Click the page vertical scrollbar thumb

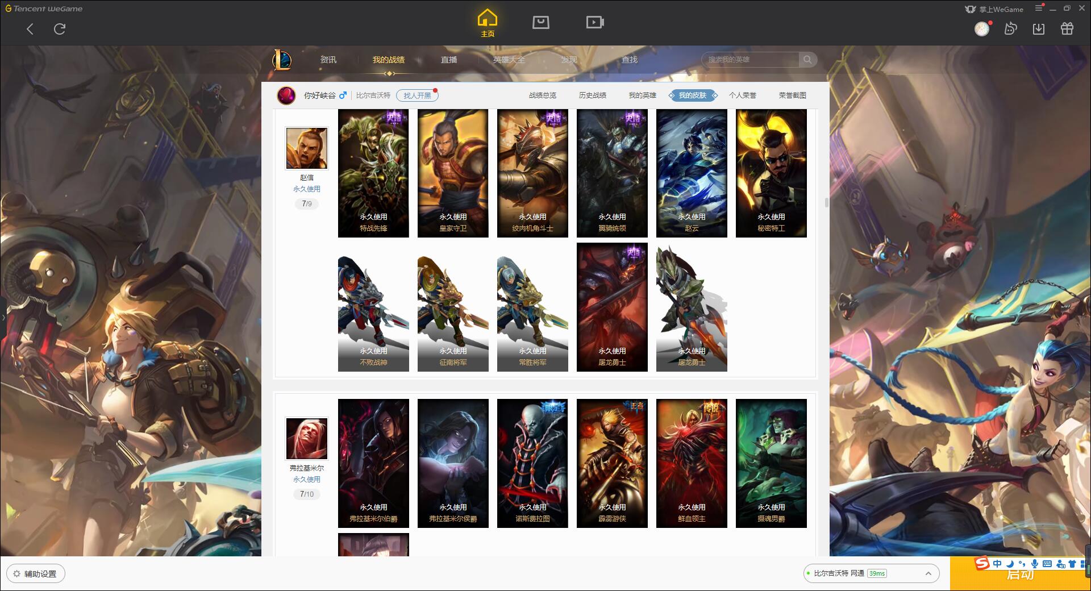coord(826,203)
